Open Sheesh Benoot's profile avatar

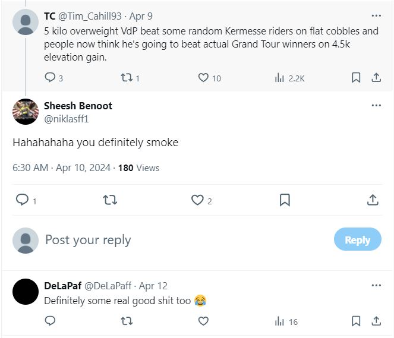[x=26, y=111]
